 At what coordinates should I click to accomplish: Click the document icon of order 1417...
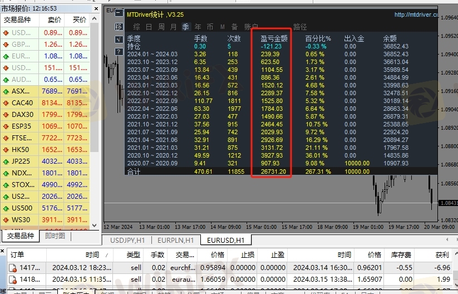(x=13, y=268)
